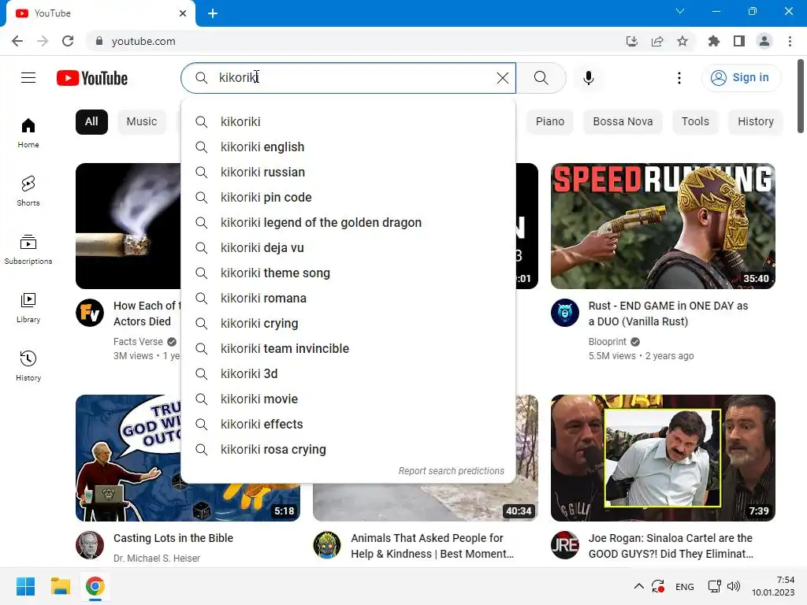Start voice search with the microphone
The height and width of the screenshot is (605, 807).
(588, 78)
